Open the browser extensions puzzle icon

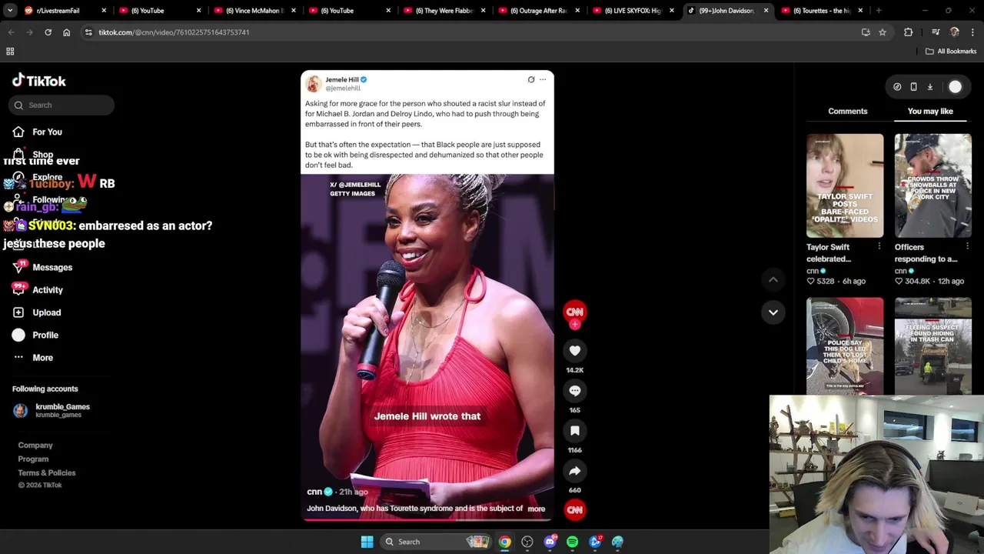click(909, 32)
